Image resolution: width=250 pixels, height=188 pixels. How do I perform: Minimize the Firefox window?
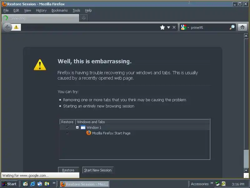[234, 4]
